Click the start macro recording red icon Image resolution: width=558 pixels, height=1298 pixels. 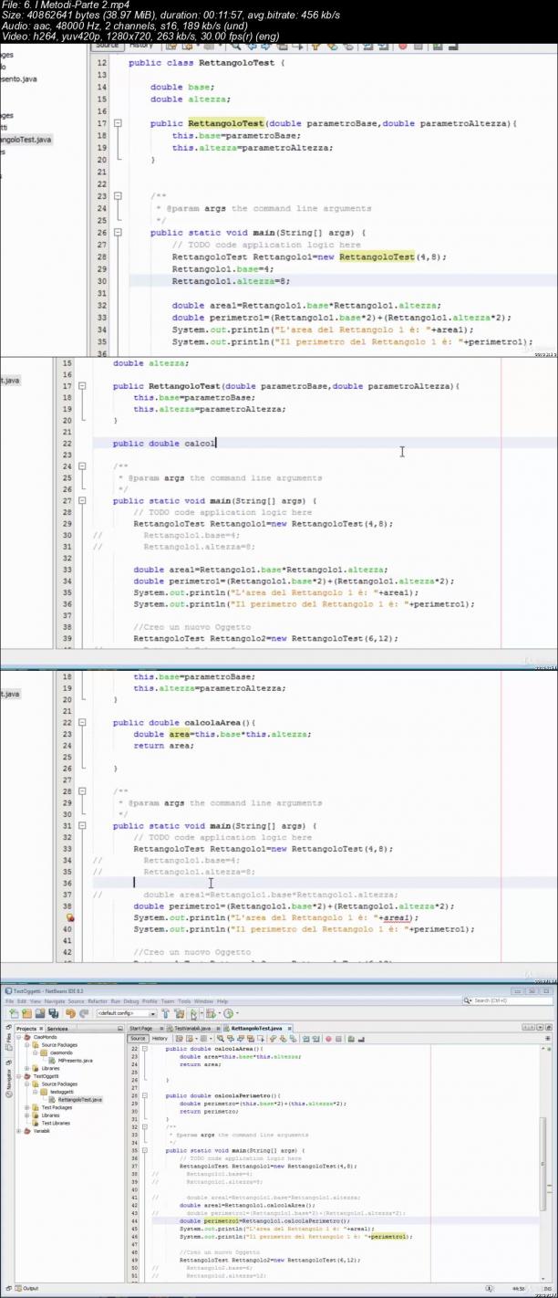pyautogui.click(x=328, y=1039)
